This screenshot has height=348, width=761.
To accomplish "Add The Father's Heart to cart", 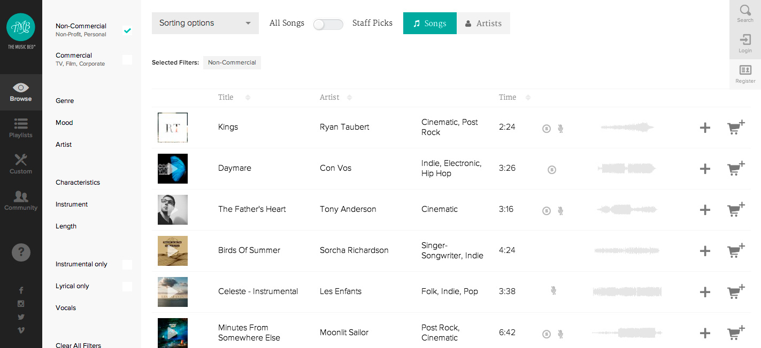I will click(x=736, y=209).
